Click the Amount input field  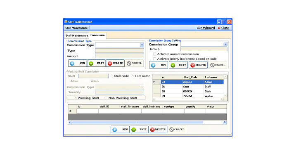119,56
